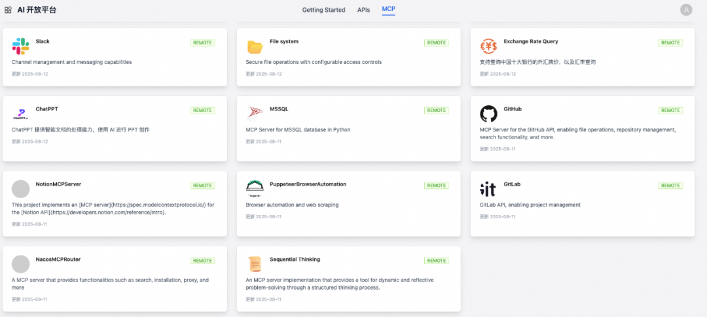Click the Puppeteer logo icon
707x317 pixels.
[x=255, y=188]
